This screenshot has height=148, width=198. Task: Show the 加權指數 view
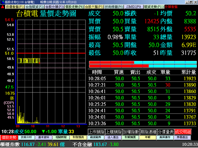(131, 132)
